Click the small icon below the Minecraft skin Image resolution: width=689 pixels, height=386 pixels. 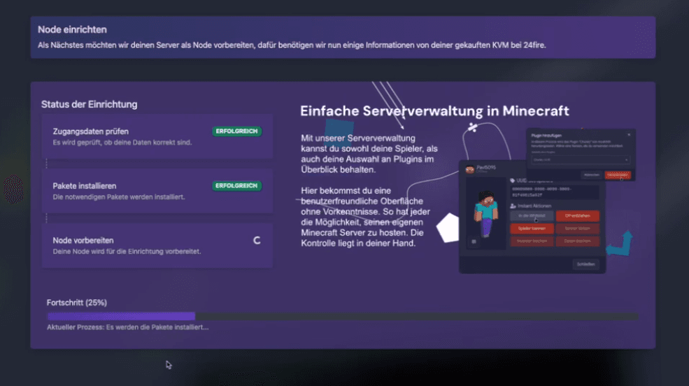474,241
